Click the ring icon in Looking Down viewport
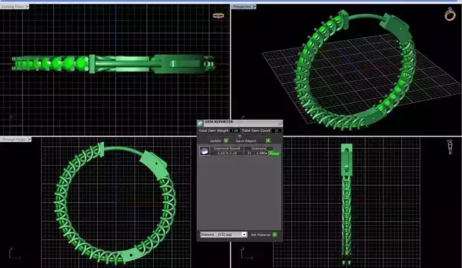The width and height of the screenshot is (462, 268). point(218,16)
